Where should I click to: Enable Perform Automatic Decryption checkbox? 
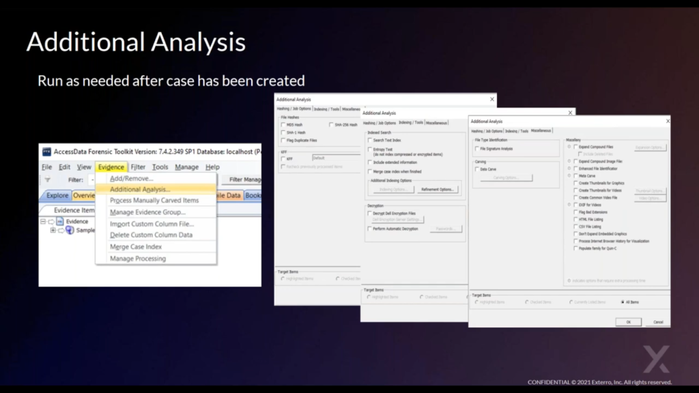pyautogui.click(x=370, y=229)
